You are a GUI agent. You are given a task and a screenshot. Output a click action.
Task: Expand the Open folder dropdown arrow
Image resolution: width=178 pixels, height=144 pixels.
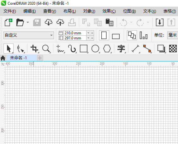click(28, 22)
